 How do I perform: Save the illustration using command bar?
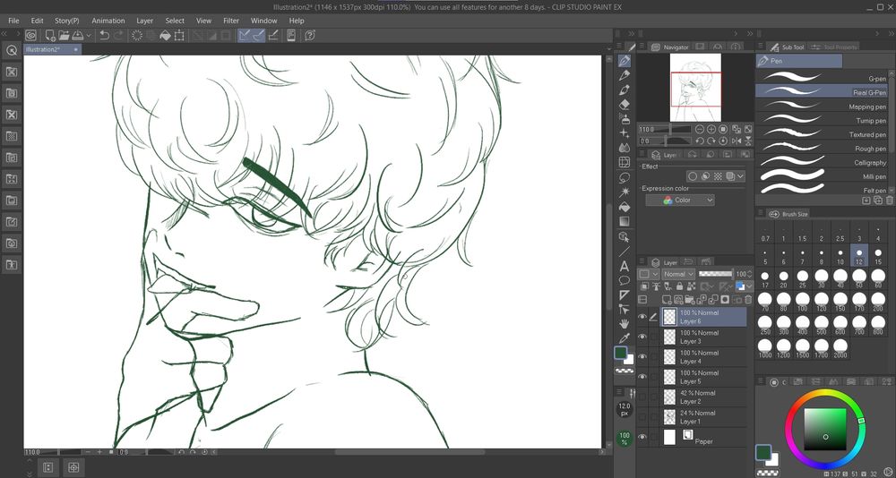78,36
